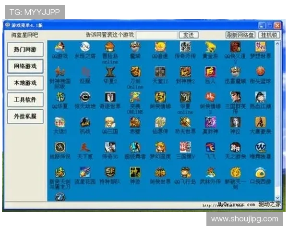The height and width of the screenshot is (231, 288).
Task: Launch 华夏2 game
Action: click(110, 72)
